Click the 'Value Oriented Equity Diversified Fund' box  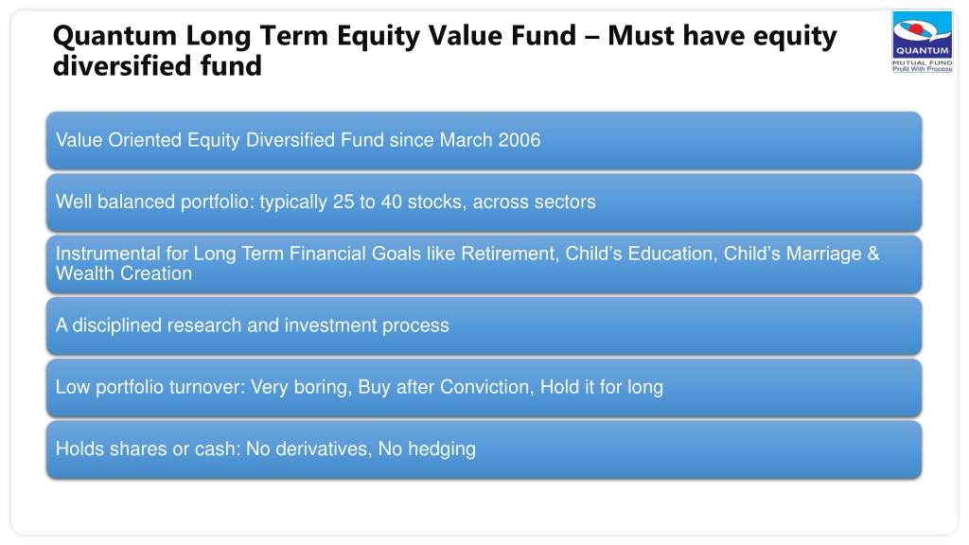[x=484, y=140]
